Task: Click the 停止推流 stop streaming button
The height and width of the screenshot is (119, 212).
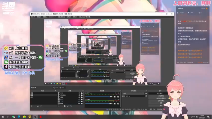Action: tap(160, 93)
